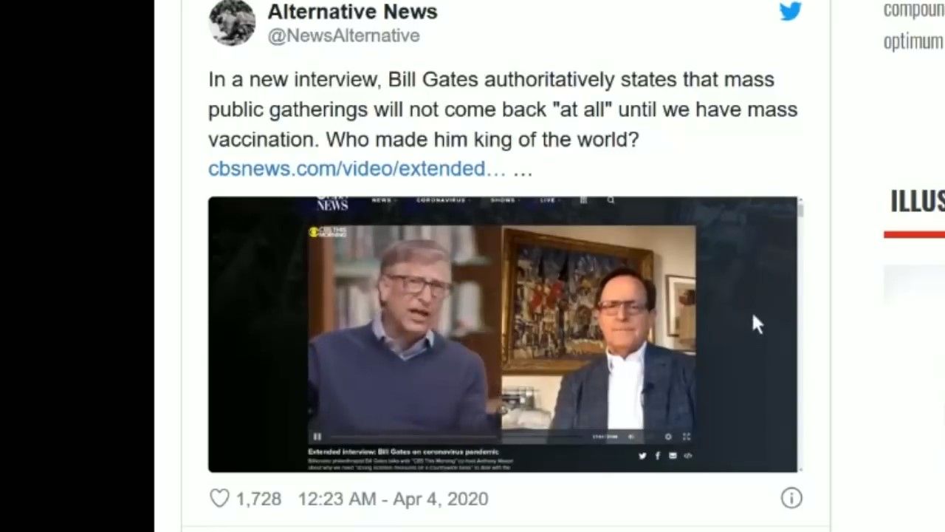Open the @NewsAlternative handle link
945x532 pixels.
tap(343, 35)
